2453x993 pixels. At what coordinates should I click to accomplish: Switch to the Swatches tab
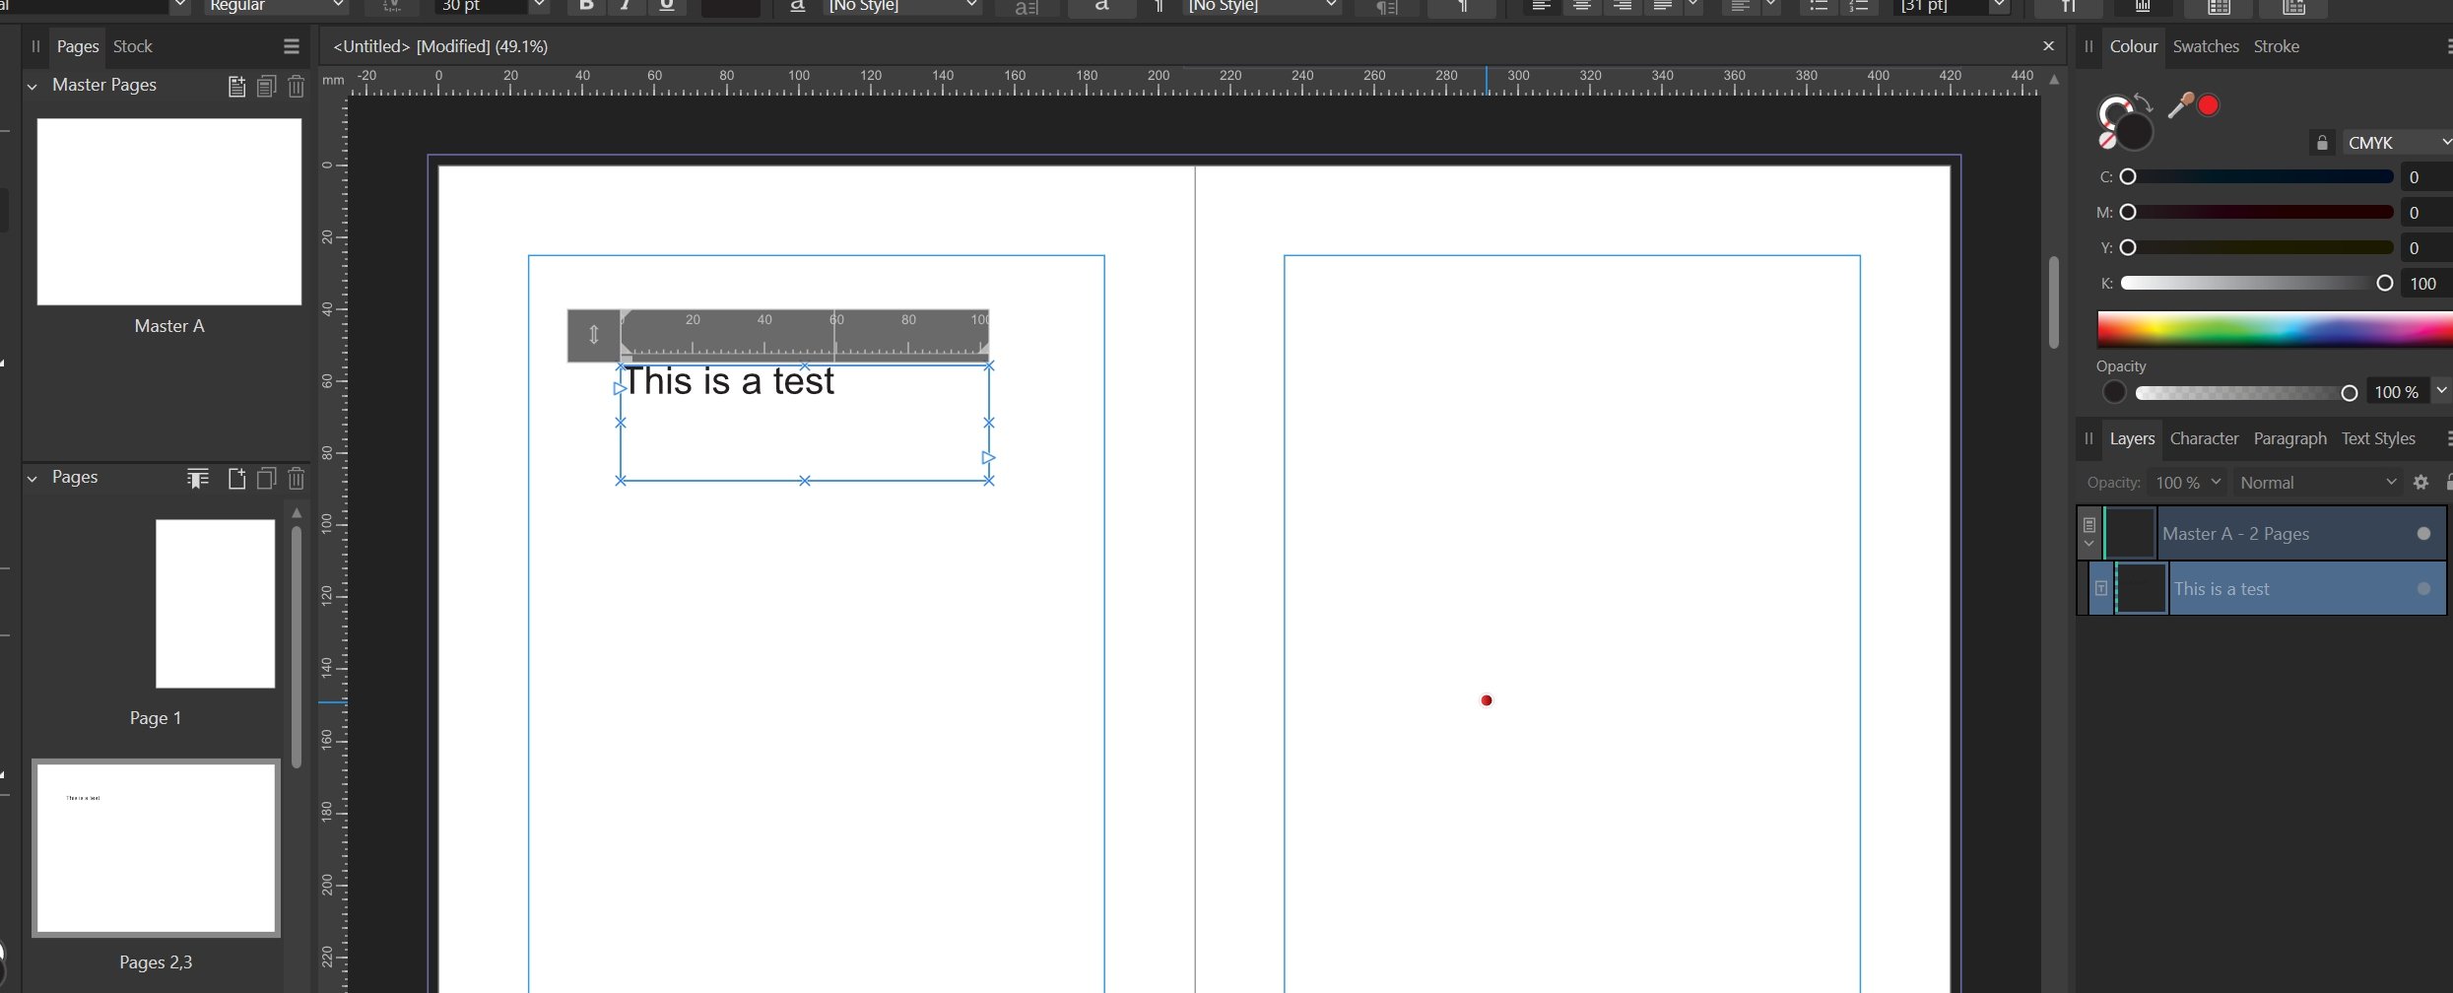(x=2205, y=45)
